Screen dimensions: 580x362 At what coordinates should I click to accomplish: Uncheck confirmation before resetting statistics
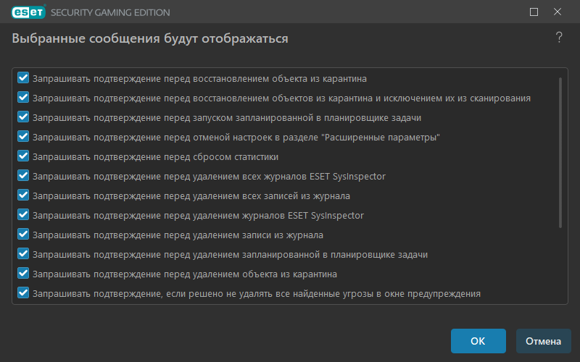click(23, 156)
